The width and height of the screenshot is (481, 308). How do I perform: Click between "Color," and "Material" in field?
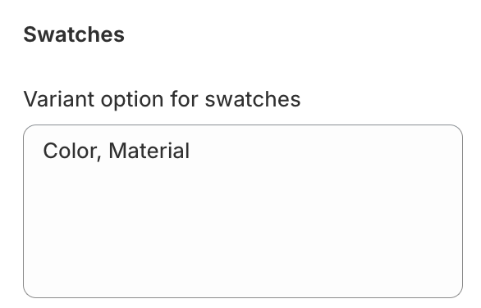point(105,151)
